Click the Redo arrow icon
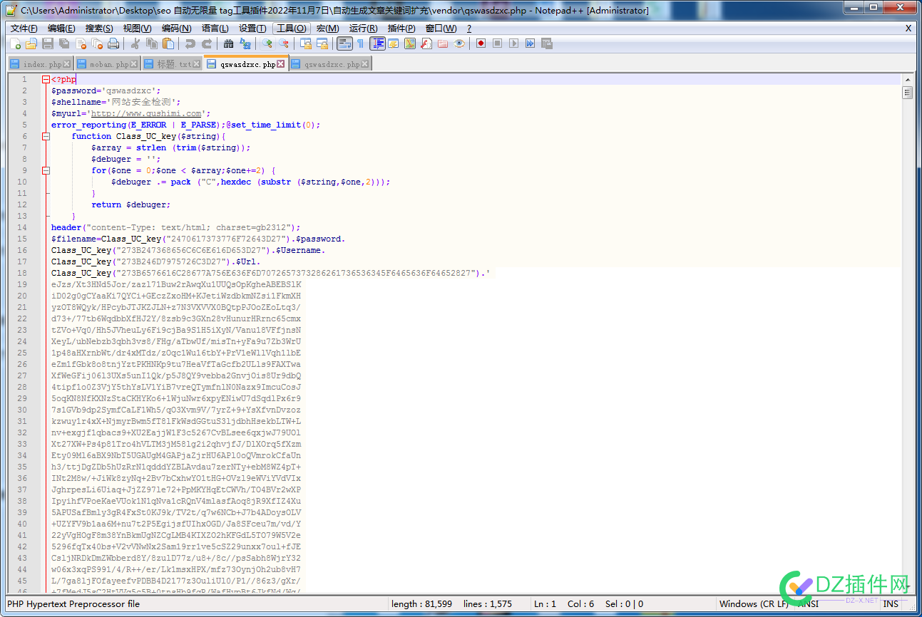Viewport: 922px width, 617px height. tap(206, 43)
